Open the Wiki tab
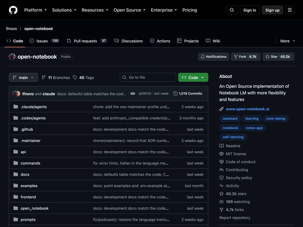 (x=213, y=41)
